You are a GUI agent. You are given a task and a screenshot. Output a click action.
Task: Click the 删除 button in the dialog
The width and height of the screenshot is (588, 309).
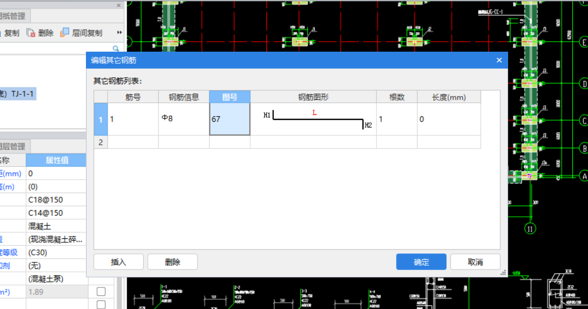[x=172, y=262]
